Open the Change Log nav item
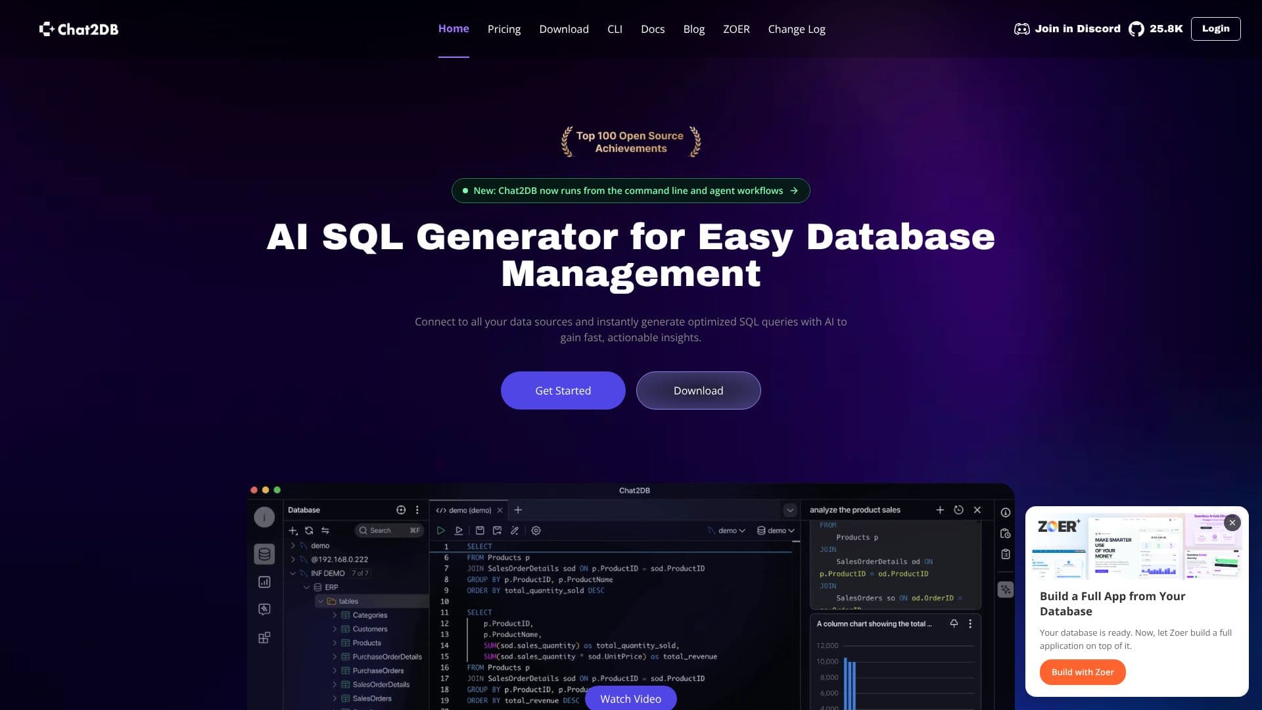1262x710 pixels. point(797,29)
